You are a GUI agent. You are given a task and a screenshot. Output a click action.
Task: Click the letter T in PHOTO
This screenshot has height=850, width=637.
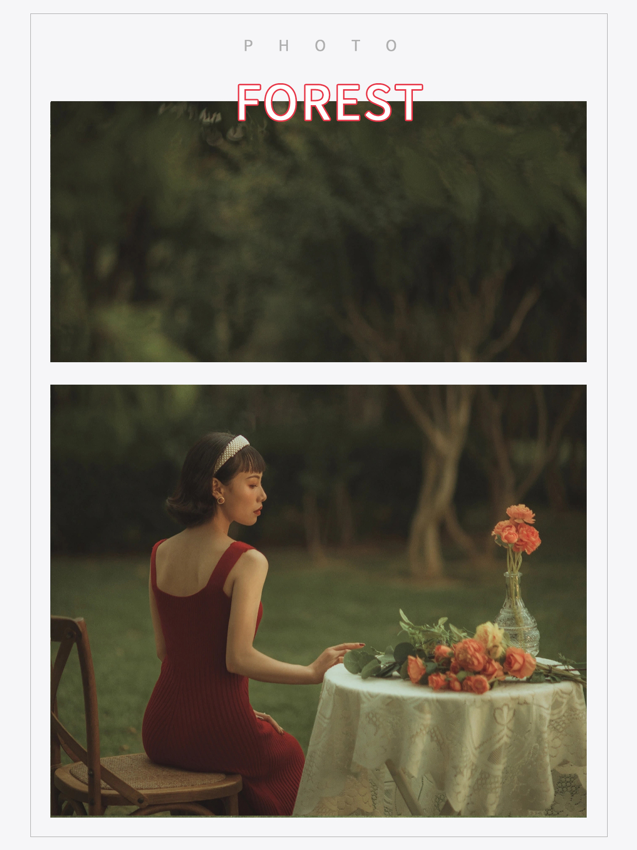point(356,46)
